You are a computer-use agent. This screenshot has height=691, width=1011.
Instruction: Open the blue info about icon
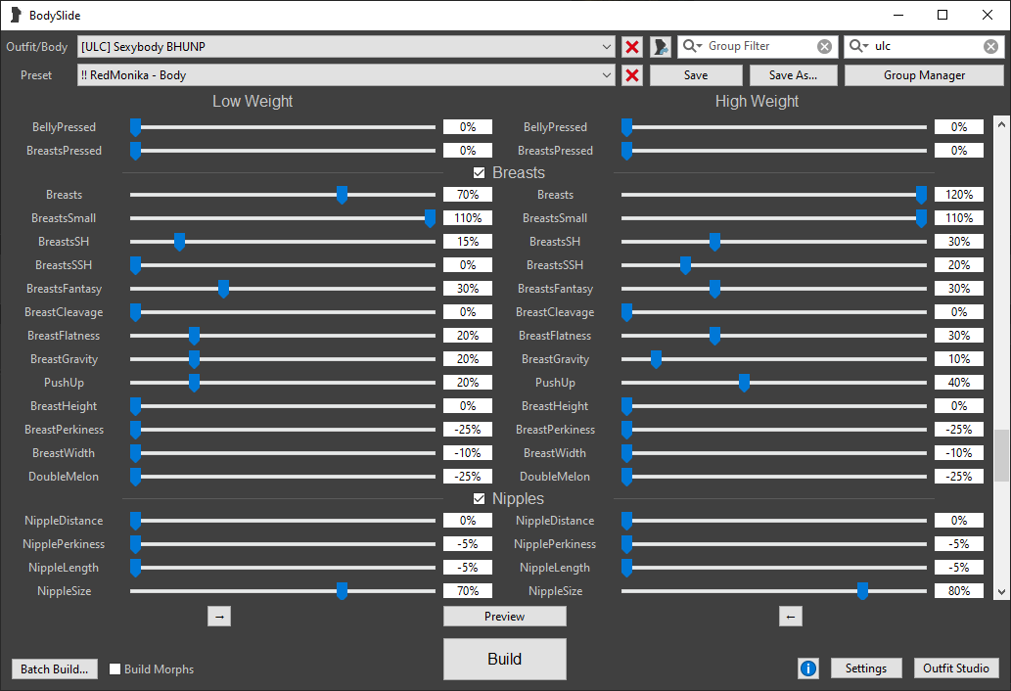click(807, 668)
